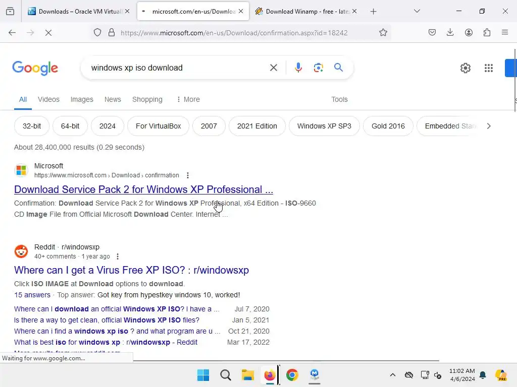Apply 2007 filter chip
The image size is (517, 387).
point(209,126)
